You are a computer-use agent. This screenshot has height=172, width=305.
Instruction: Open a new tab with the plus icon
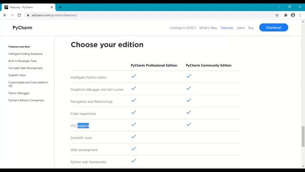[60, 8]
